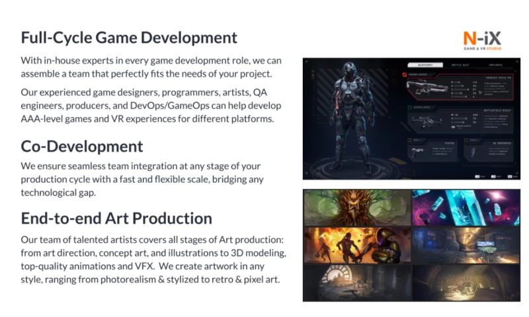Switch to the Battle Suit tab

click(460, 65)
